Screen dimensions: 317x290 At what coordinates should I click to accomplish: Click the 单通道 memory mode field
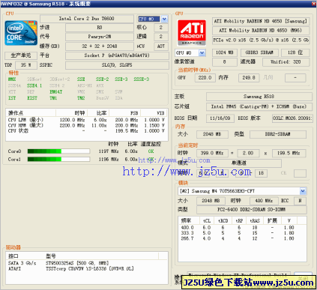tap(239, 163)
